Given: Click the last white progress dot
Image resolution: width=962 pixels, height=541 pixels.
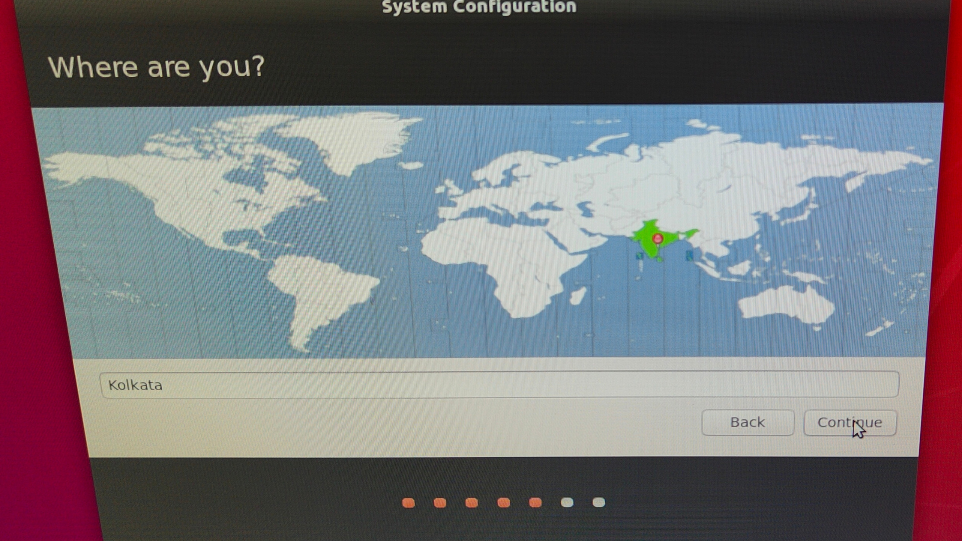Looking at the screenshot, I should (599, 502).
